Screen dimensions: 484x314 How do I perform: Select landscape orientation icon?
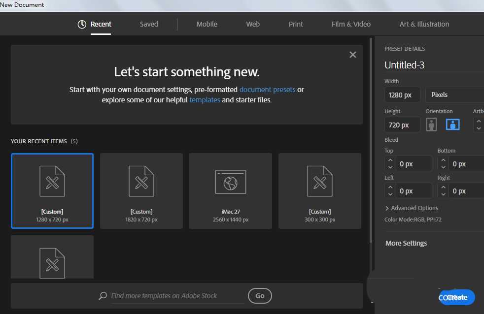click(x=452, y=125)
